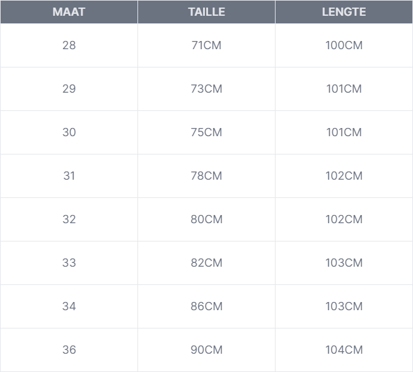Click the 82CM waist cell
Viewport: 413px width, 372px height.
206,263
